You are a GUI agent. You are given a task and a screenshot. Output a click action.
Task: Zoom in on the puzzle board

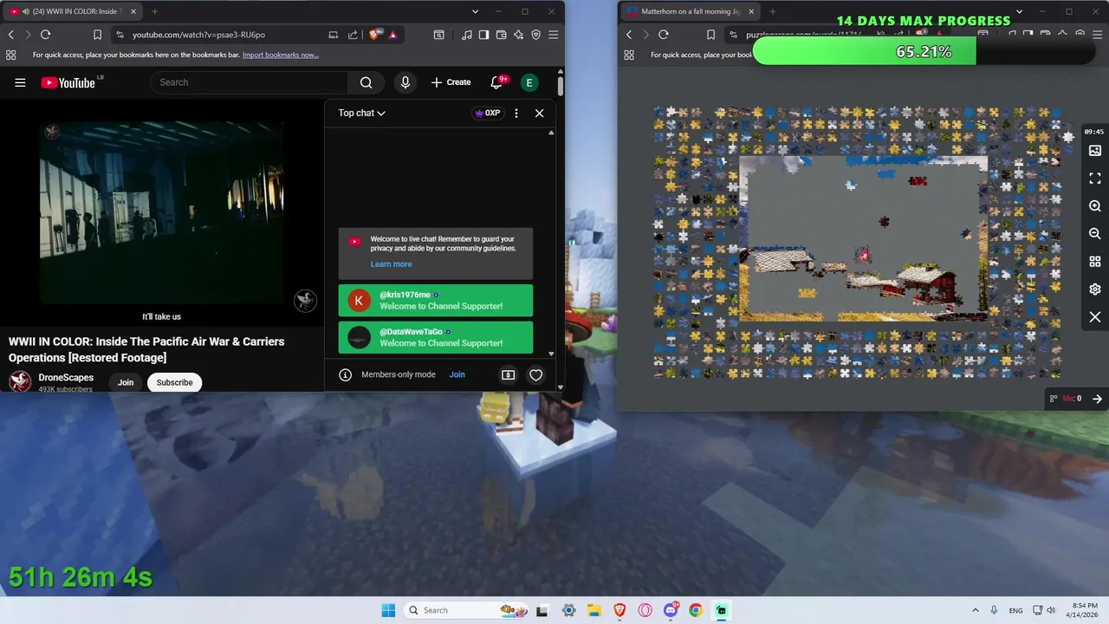click(x=1095, y=206)
